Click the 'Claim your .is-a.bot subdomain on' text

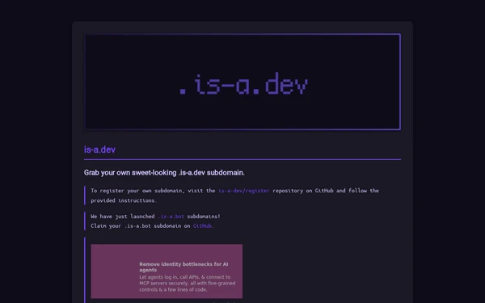click(140, 226)
